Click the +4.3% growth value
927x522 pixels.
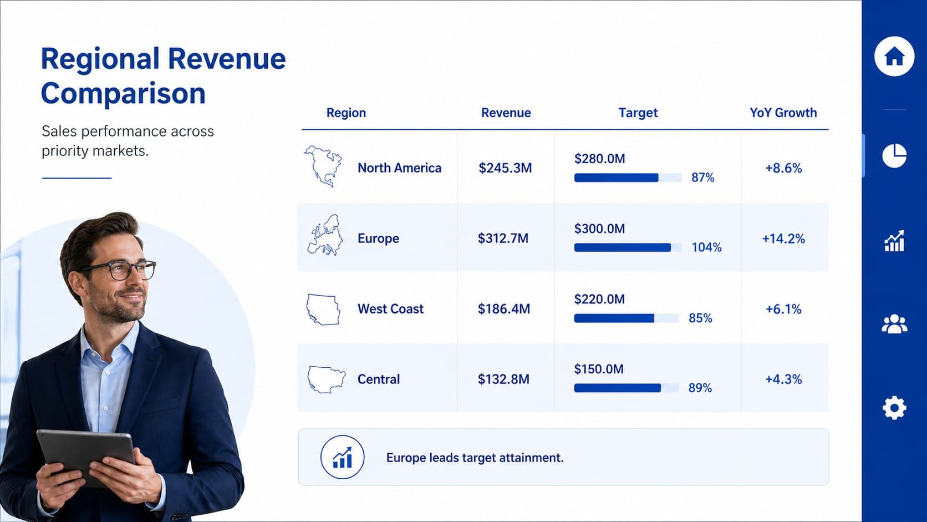(x=783, y=379)
